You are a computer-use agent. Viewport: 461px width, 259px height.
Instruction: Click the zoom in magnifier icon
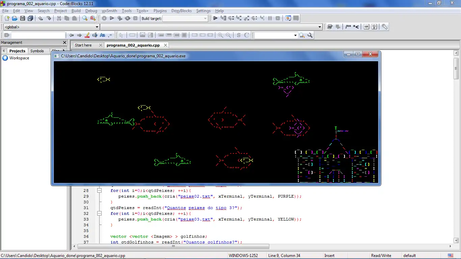[x=221, y=35]
